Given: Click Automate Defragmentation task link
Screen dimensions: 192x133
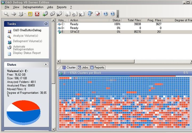Looking at the screenshot, I should click(23, 48).
